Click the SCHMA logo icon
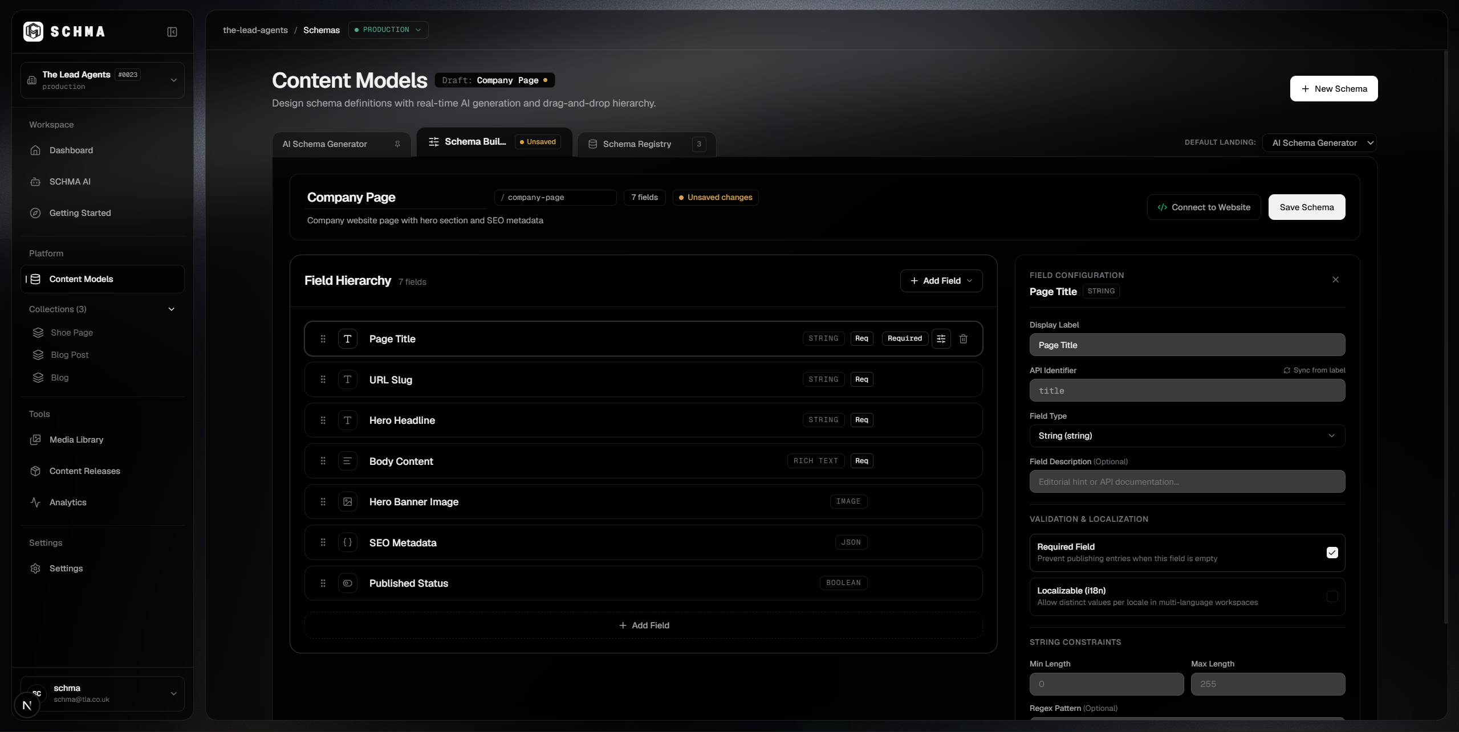The width and height of the screenshot is (1459, 732). 33,31
